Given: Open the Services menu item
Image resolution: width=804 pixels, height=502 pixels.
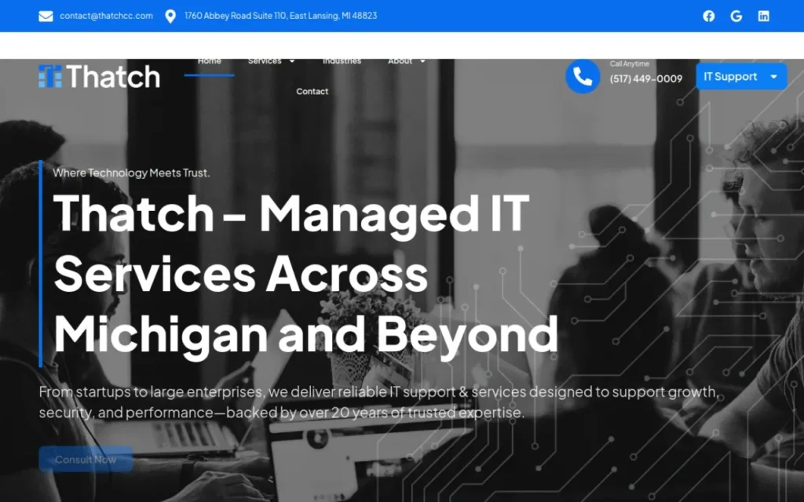Looking at the screenshot, I should (x=265, y=61).
